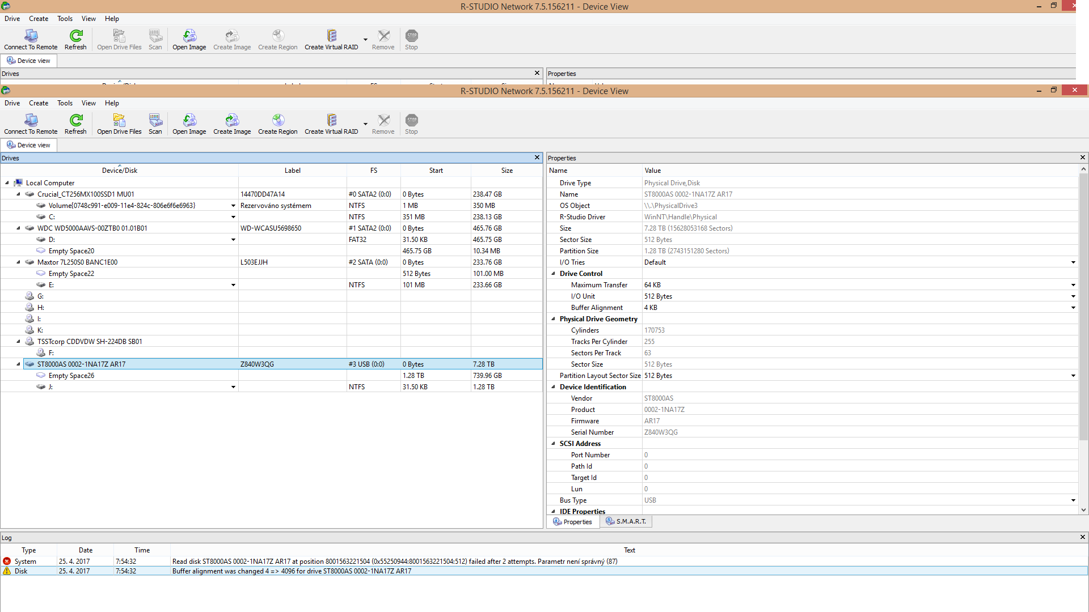Click the Create Region toolbar icon
Viewport: 1089px width, 612px height.
click(277, 121)
